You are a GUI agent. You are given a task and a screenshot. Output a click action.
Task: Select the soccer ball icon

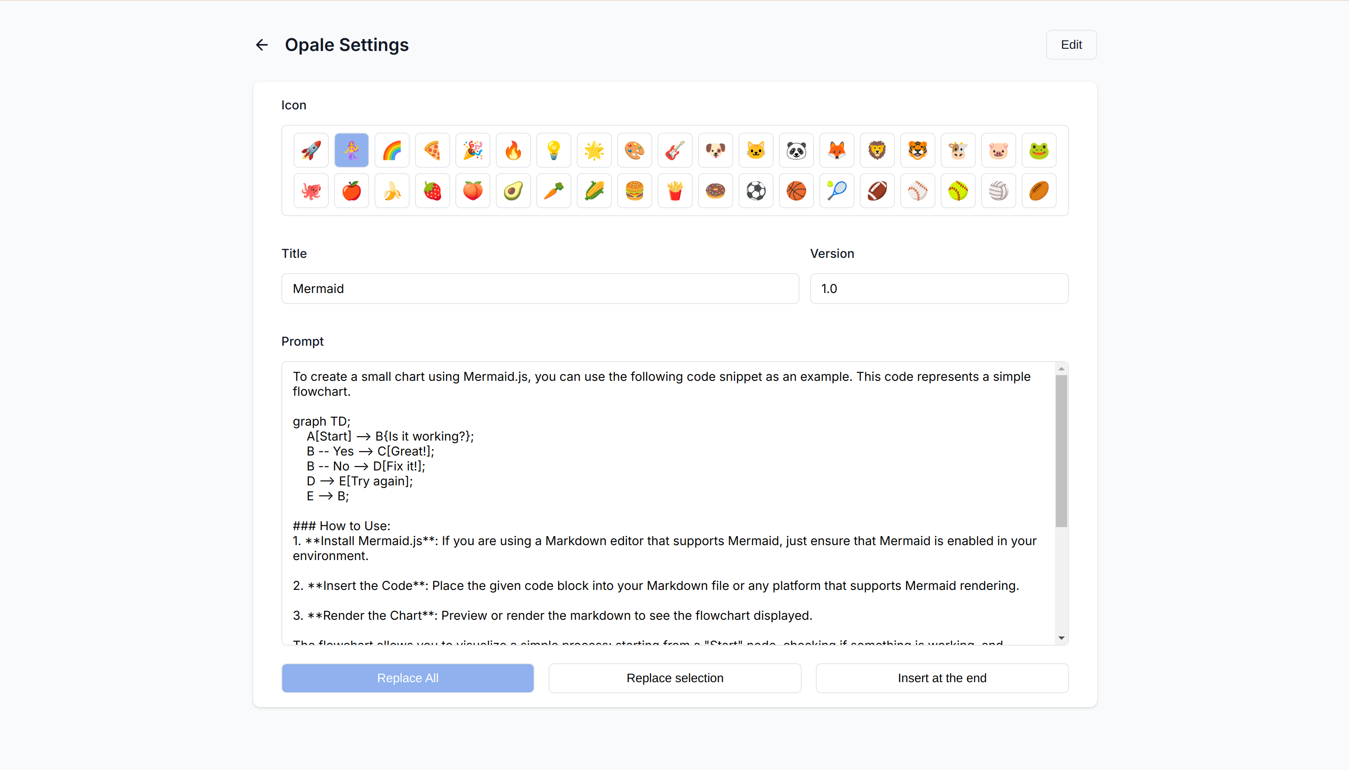point(756,191)
